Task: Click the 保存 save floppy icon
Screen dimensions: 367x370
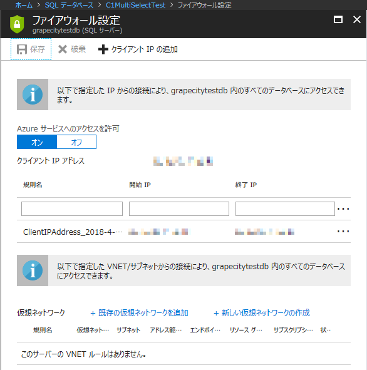Action: coord(22,49)
